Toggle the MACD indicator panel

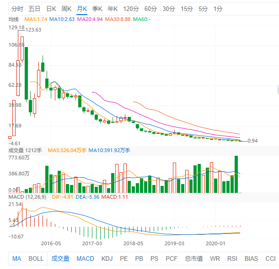tap(85, 258)
